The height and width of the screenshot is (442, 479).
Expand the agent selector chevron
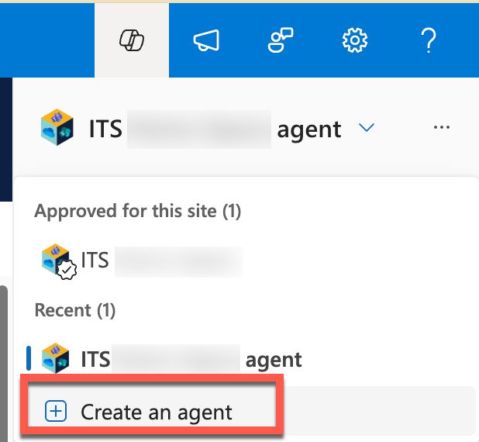pyautogui.click(x=367, y=127)
